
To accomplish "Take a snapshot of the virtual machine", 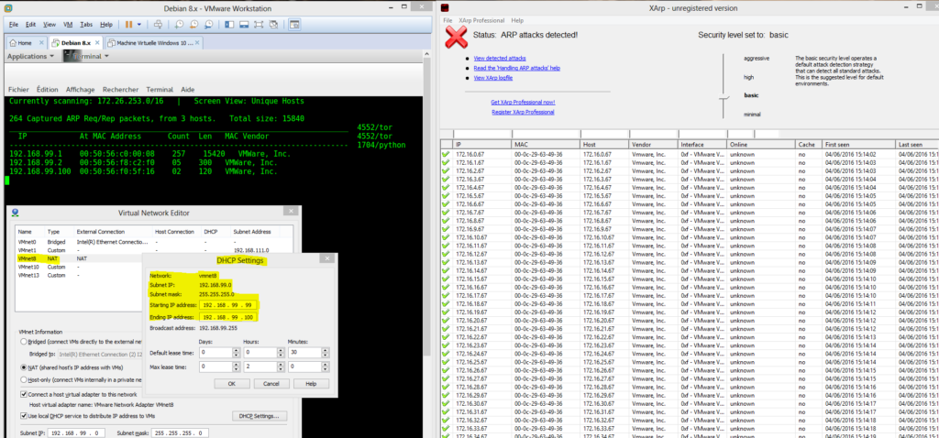I will pos(179,25).
